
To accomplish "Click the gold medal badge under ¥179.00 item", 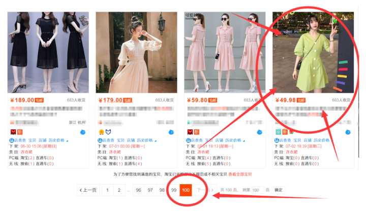I will pos(101,132).
